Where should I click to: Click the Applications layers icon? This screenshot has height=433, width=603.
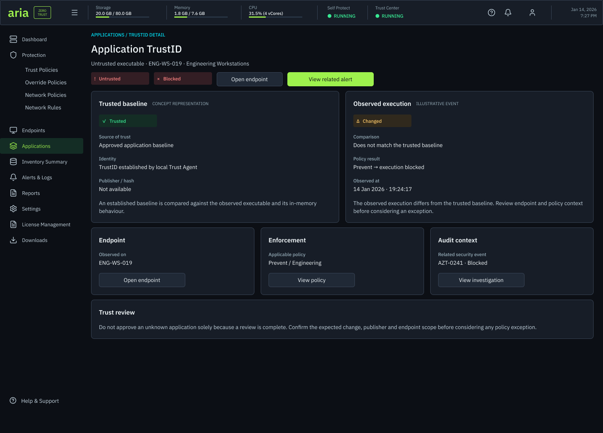click(x=13, y=146)
